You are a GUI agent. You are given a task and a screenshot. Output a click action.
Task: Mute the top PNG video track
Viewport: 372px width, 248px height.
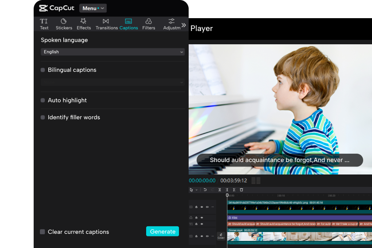point(207,207)
